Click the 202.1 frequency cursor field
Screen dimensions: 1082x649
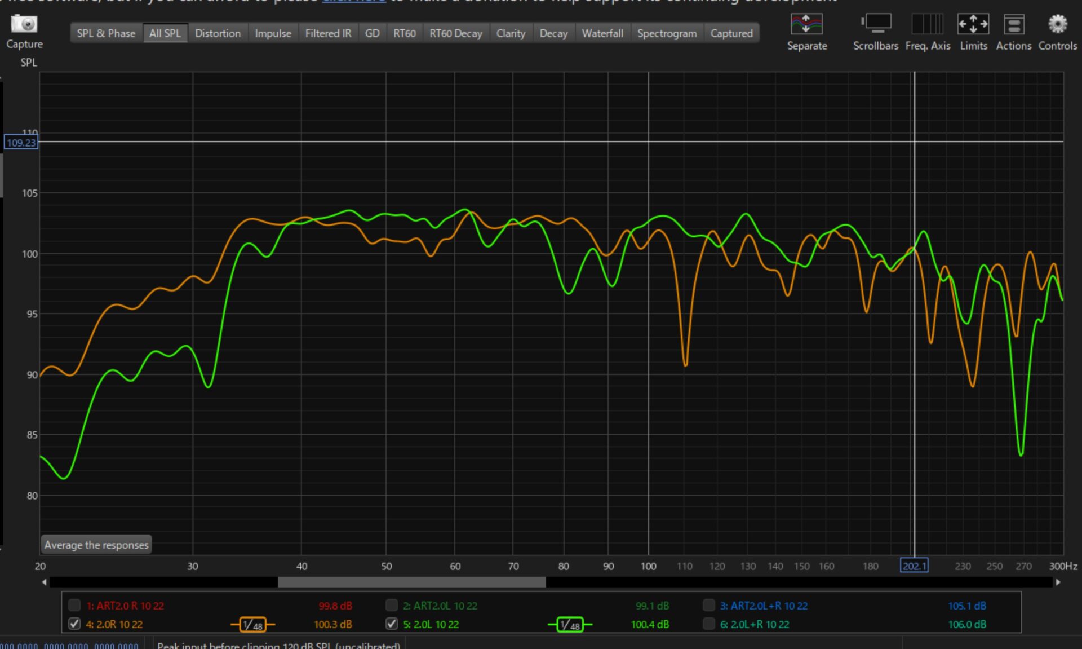point(914,566)
